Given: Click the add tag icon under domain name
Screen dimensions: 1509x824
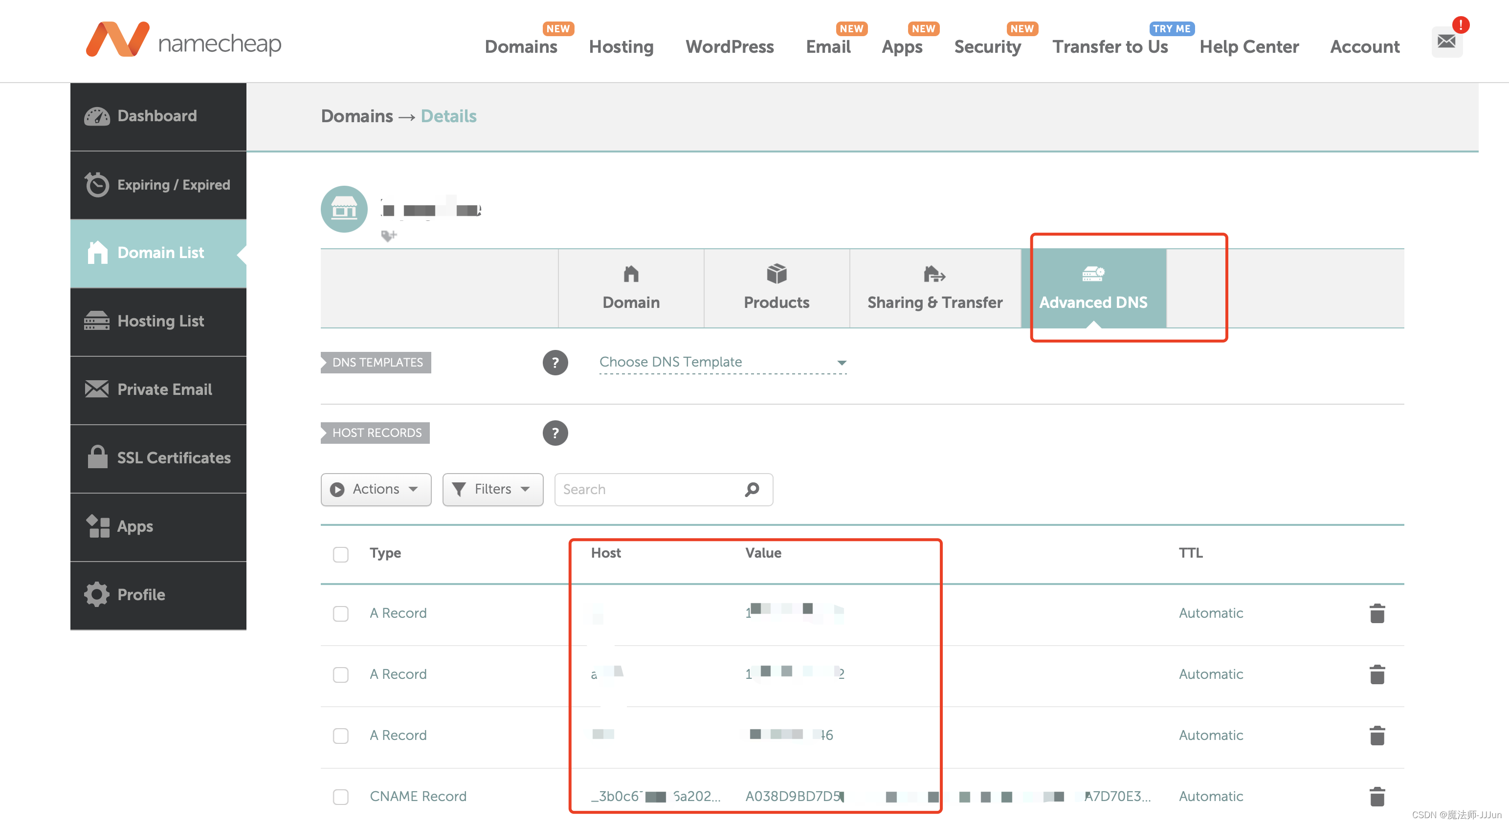Looking at the screenshot, I should click(388, 236).
